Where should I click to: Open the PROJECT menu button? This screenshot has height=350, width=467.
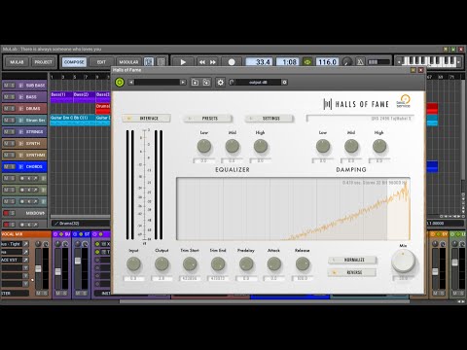[44, 62]
